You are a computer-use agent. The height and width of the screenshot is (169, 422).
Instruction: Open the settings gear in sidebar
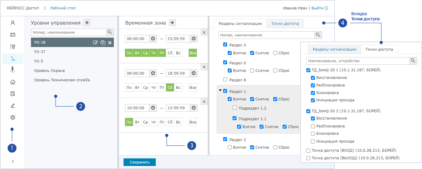[13, 117]
